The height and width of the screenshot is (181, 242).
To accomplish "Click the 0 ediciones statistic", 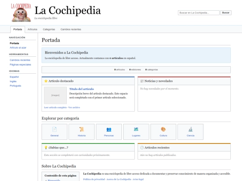I will [135, 70].
